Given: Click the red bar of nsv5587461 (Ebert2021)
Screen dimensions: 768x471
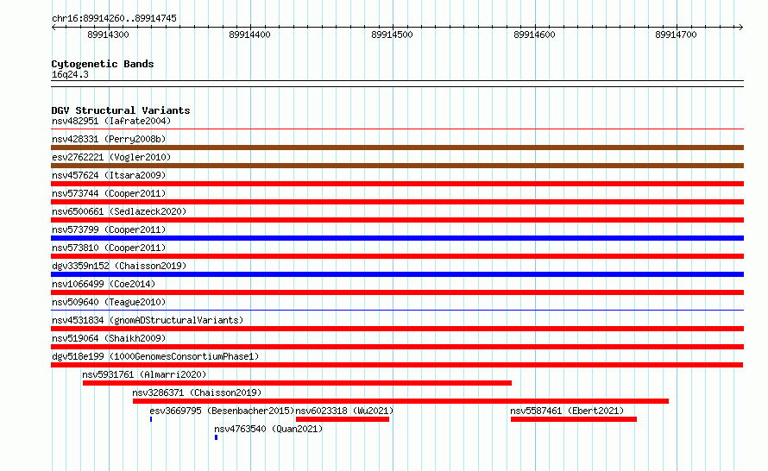Looking at the screenshot, I should pyautogui.click(x=574, y=419).
